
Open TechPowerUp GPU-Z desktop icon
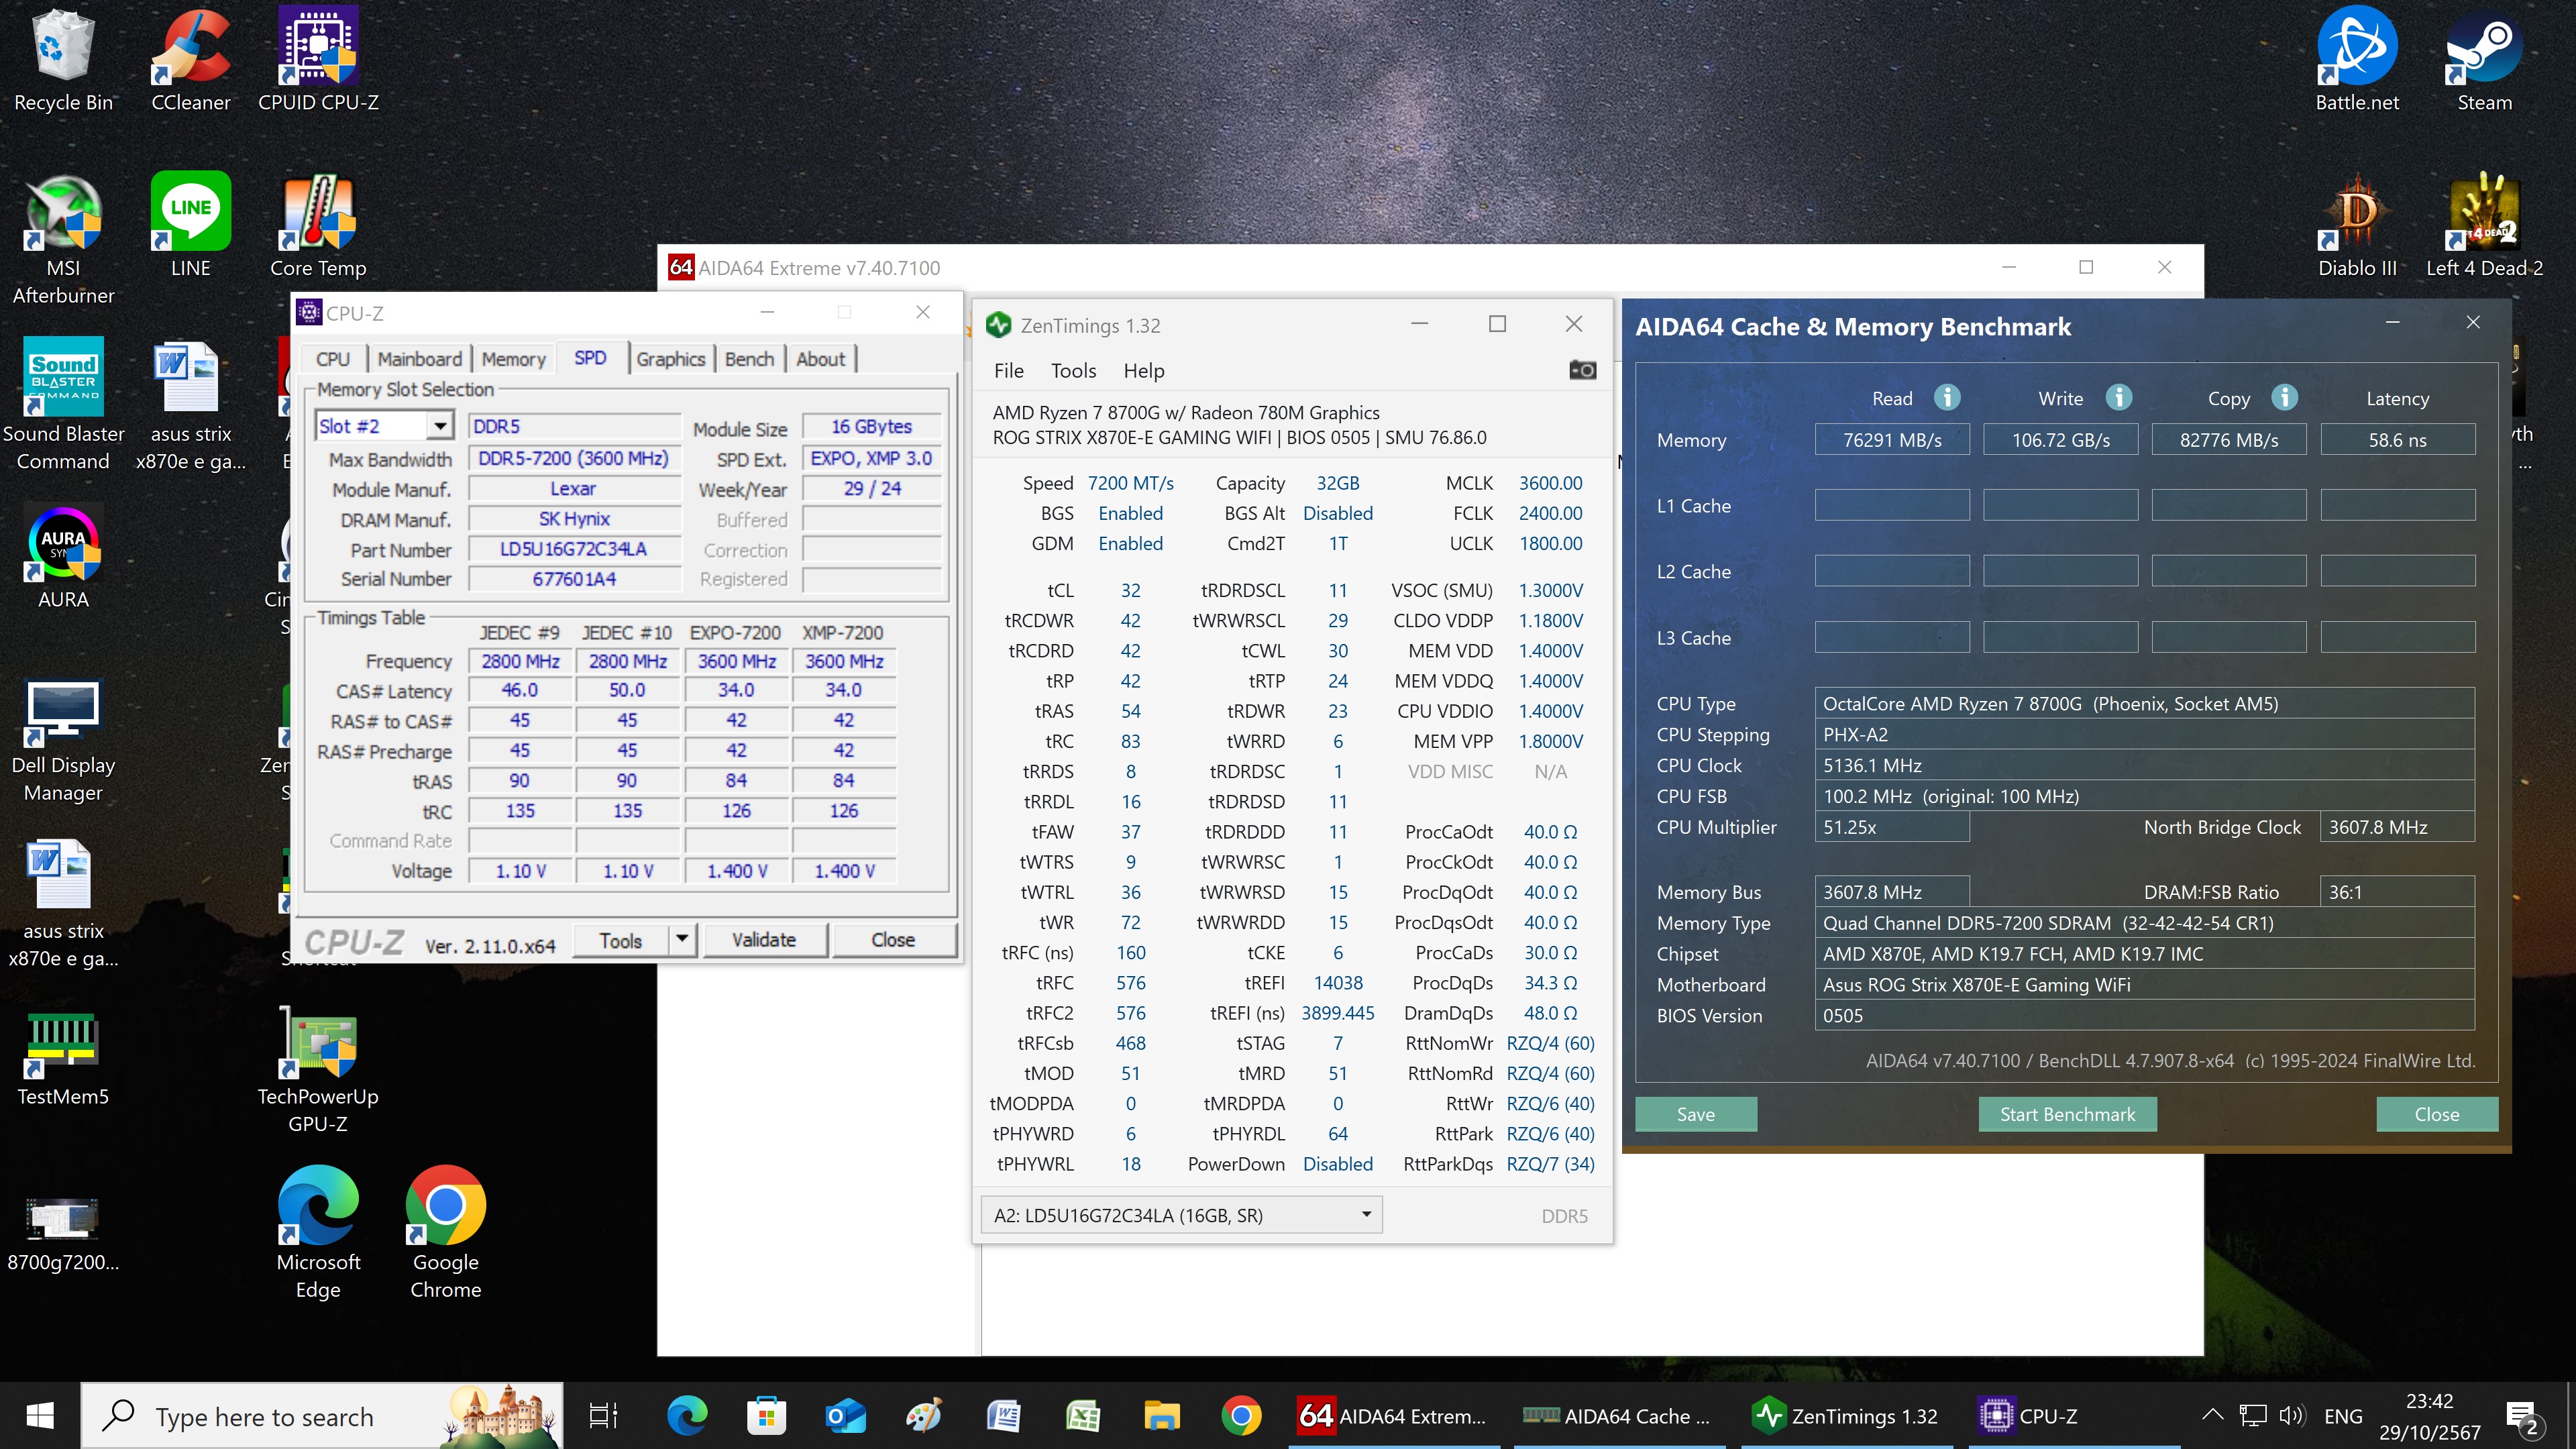(318, 1070)
